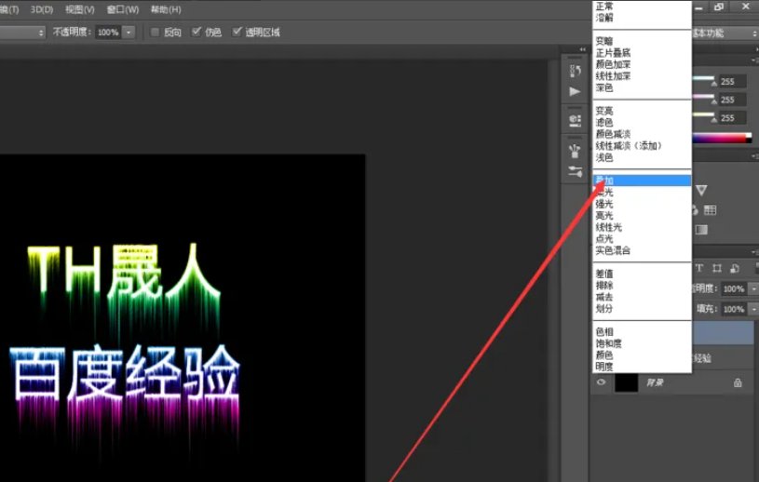Click the 填充 100% value field
The width and height of the screenshot is (759, 482).
coord(734,309)
